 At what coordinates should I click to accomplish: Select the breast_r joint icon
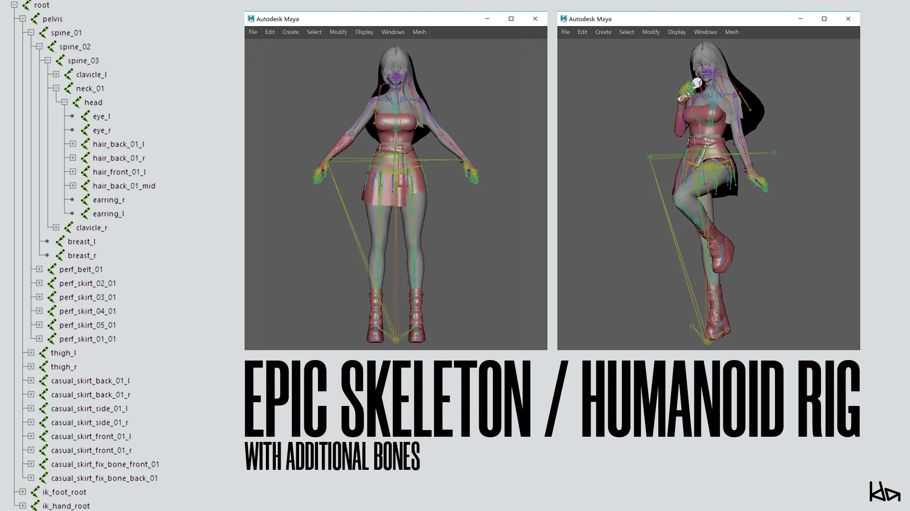pos(60,255)
